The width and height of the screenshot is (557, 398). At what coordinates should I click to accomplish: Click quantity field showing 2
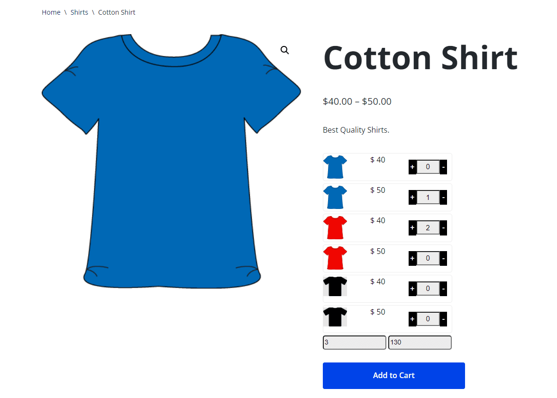pyautogui.click(x=428, y=228)
